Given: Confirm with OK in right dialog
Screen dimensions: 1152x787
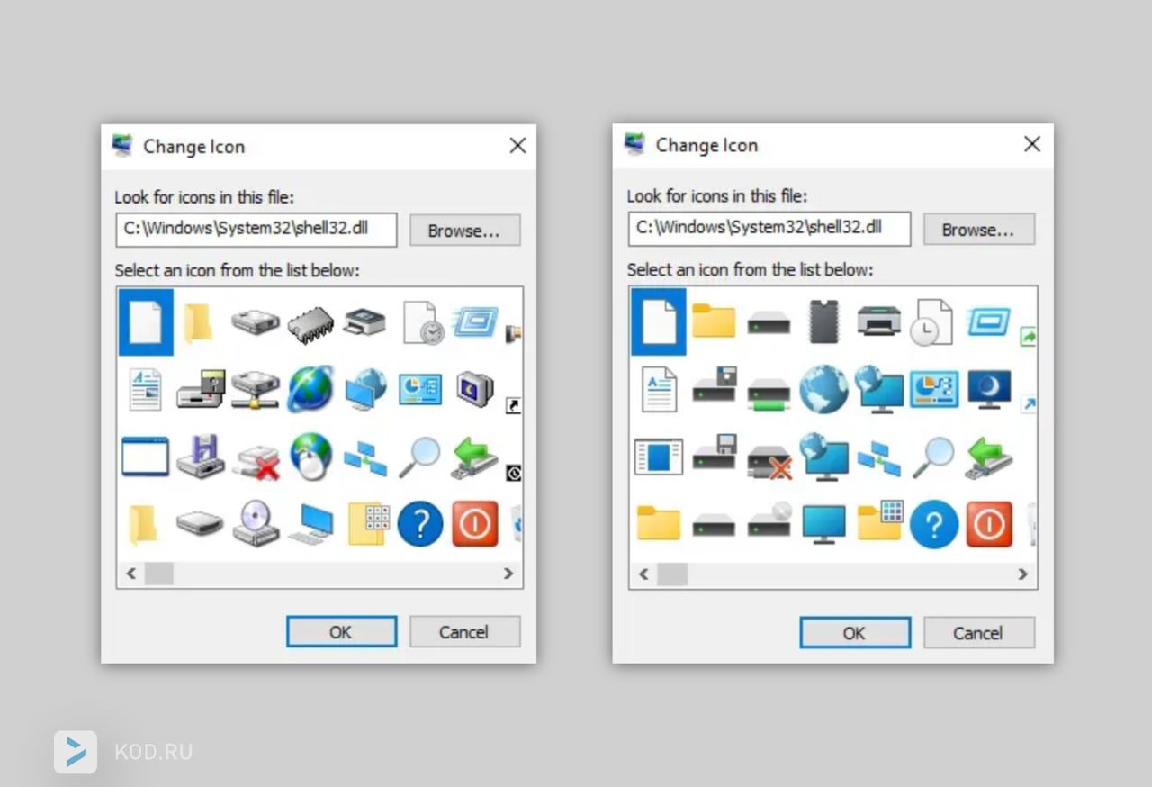Looking at the screenshot, I should coord(855,633).
